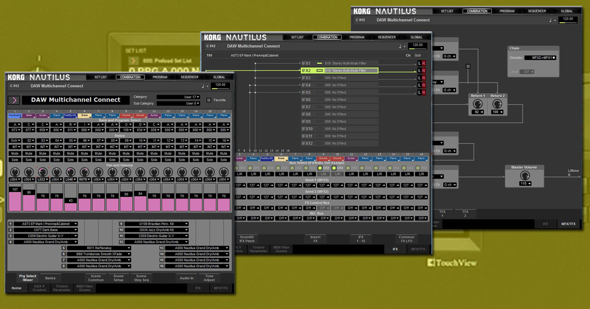Image resolution: width=590 pixels, height=309 pixels.
Task: Open the Scene Setup tab
Action: [x=118, y=278]
